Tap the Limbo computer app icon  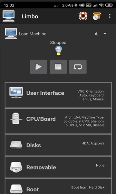coord(9,16)
